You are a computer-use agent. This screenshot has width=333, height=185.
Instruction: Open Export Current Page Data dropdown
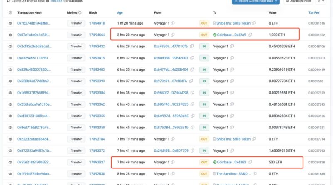(256, 1)
